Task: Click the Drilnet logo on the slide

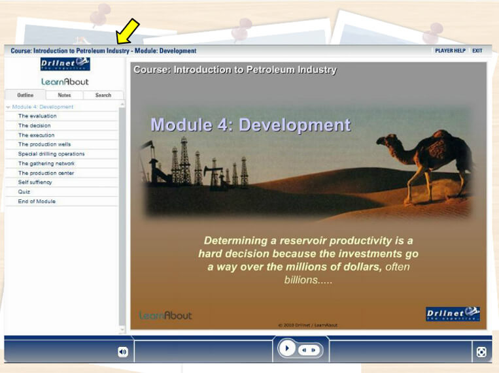Action: coord(453,314)
